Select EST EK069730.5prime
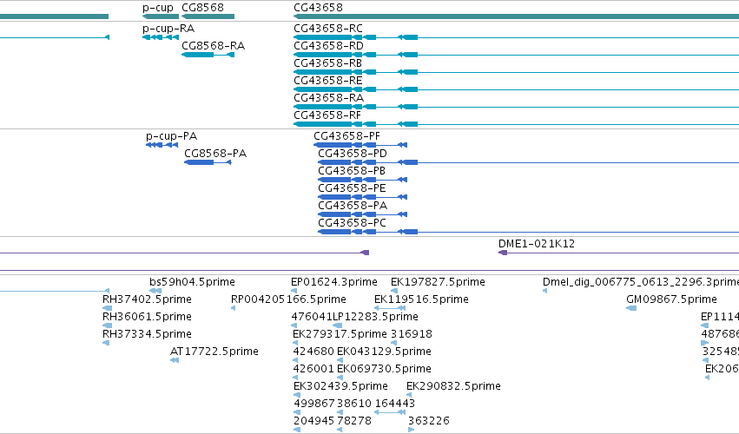 [x=384, y=370]
